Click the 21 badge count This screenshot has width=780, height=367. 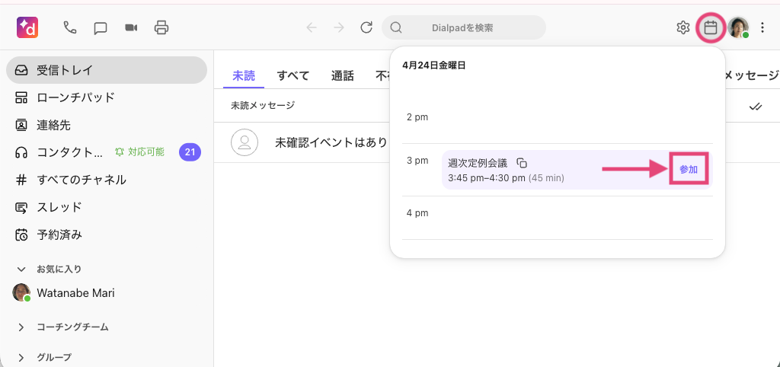(x=190, y=152)
